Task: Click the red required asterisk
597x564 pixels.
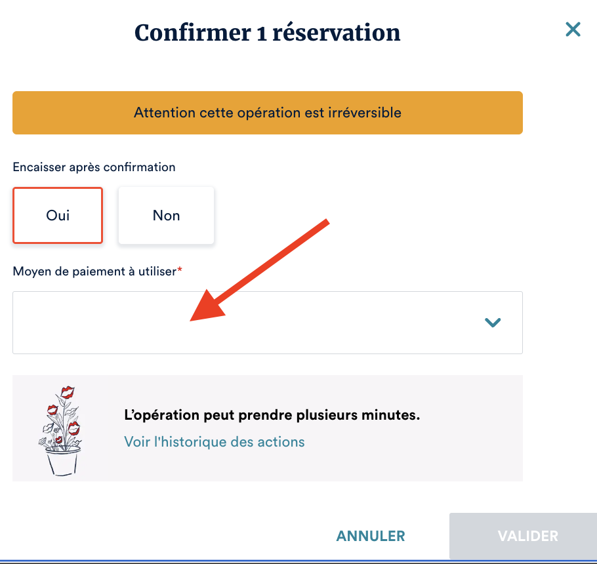Action: tap(180, 270)
